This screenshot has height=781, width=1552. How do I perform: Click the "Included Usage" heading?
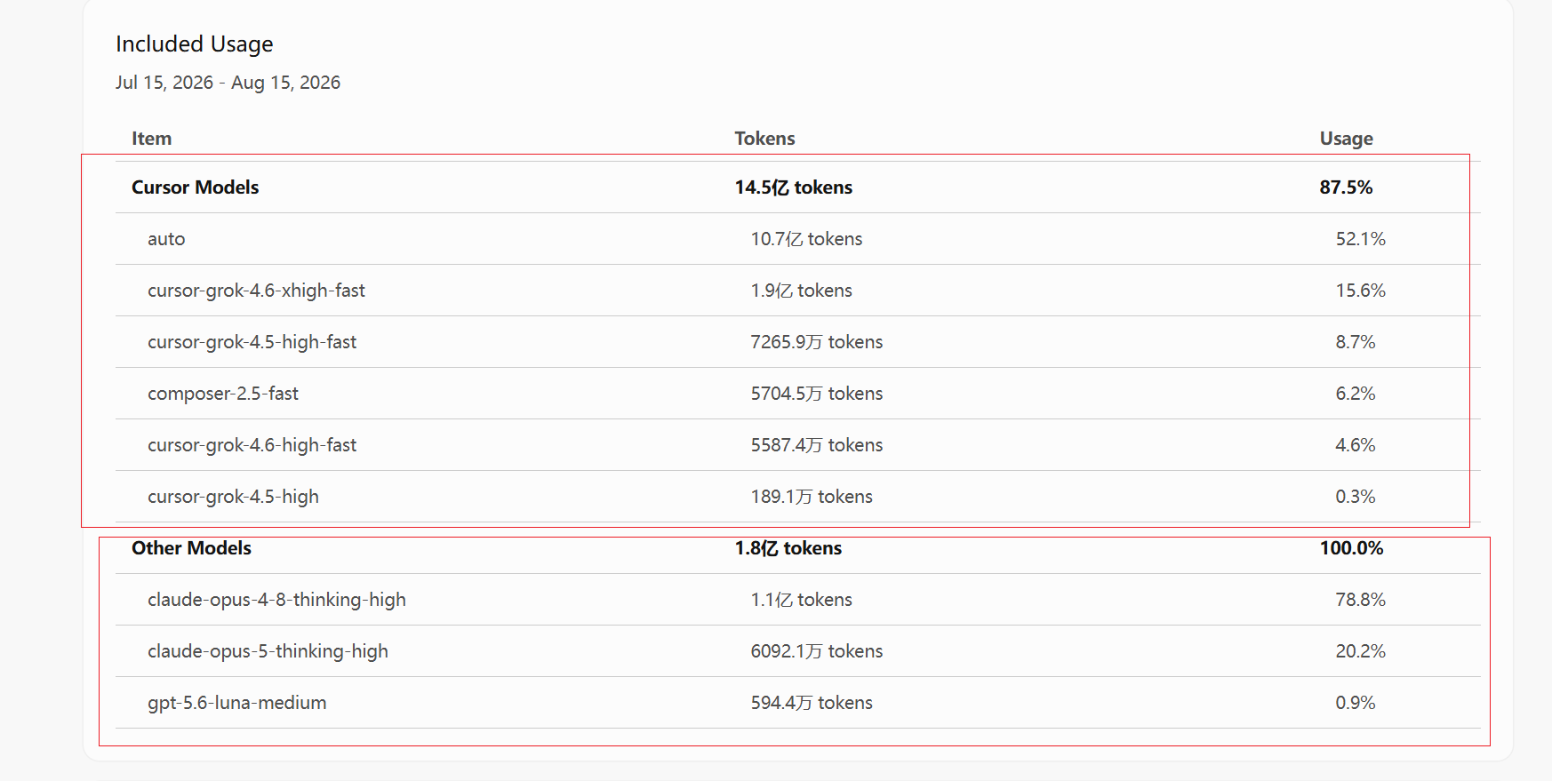(195, 44)
